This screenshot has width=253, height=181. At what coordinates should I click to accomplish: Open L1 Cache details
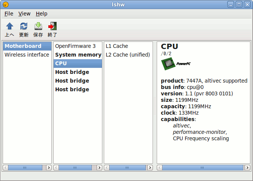click(117, 46)
